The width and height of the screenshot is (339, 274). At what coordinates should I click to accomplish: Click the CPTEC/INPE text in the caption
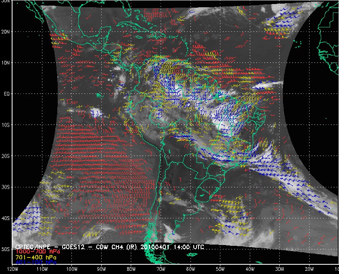click(33, 247)
